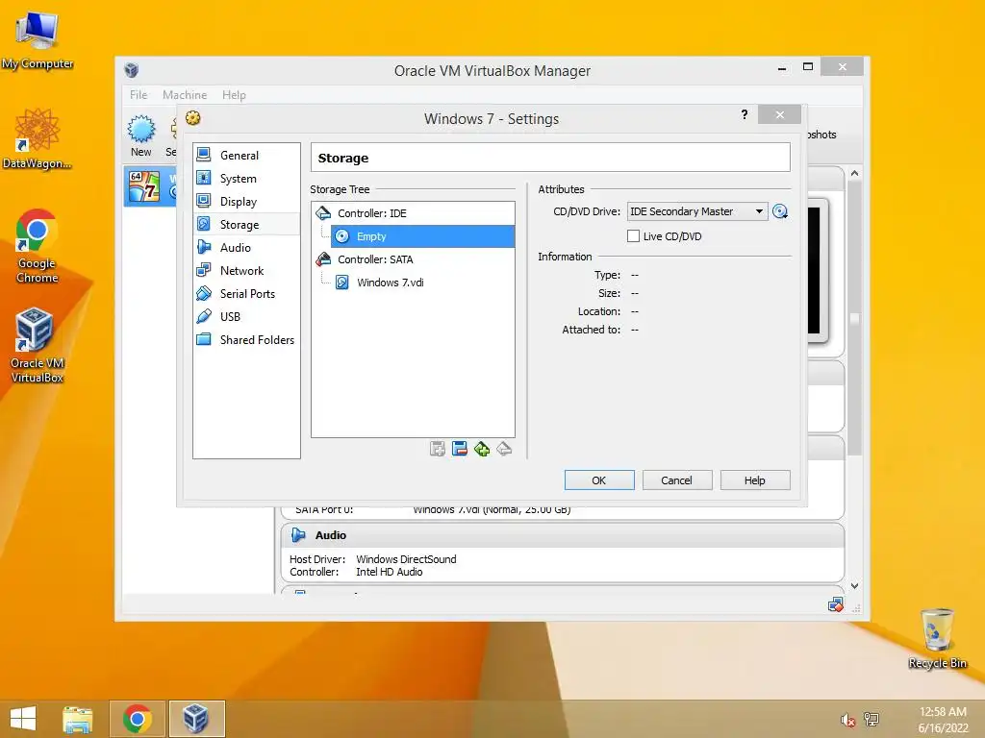Select the Storage settings category

click(x=246, y=225)
